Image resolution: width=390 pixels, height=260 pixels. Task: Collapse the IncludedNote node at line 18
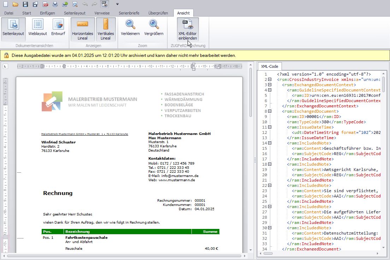click(270, 164)
